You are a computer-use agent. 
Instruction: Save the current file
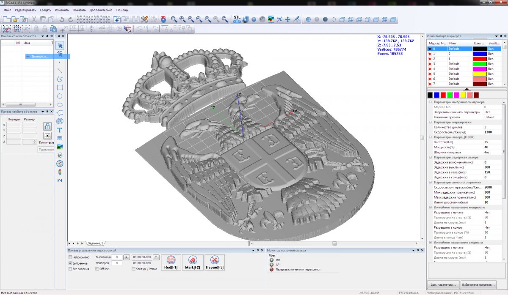(x=24, y=19)
